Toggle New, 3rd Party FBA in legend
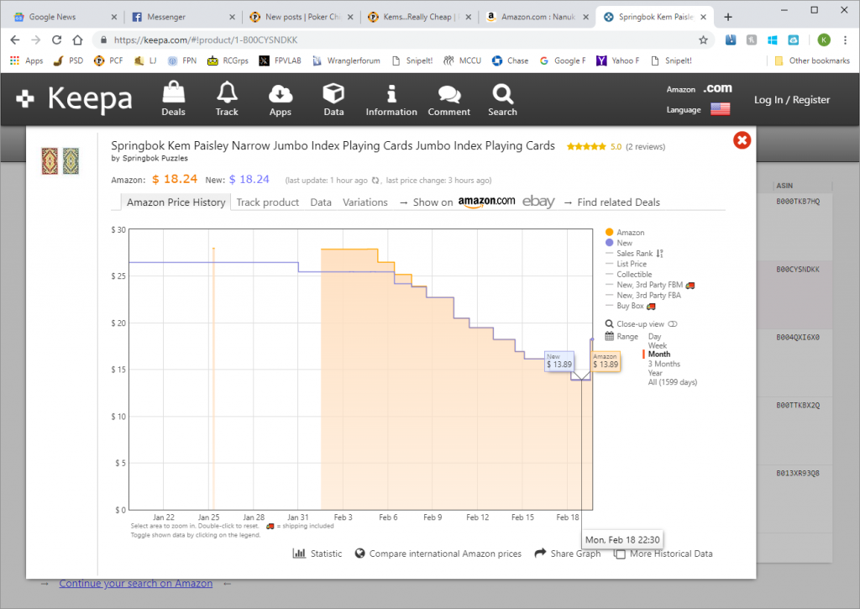 coord(642,295)
